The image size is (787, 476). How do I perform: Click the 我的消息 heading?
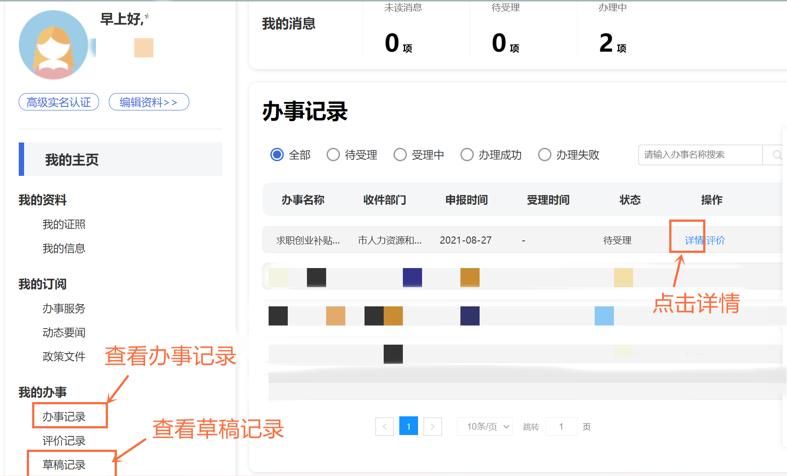(289, 24)
